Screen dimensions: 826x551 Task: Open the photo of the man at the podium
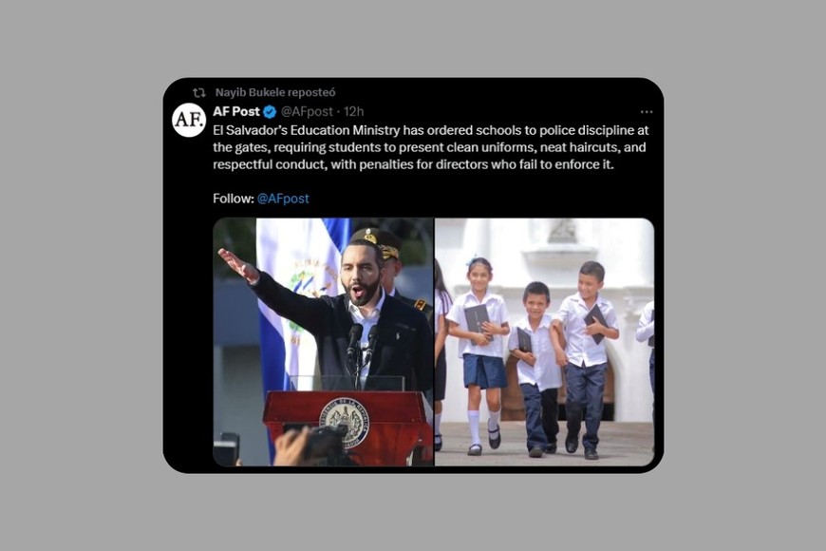pyautogui.click(x=324, y=342)
